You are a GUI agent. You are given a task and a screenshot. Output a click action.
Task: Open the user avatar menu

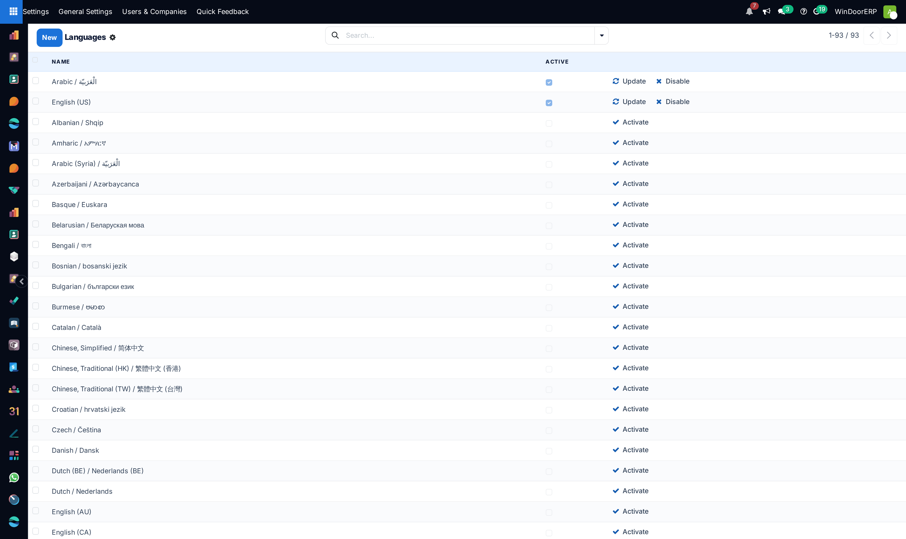[890, 12]
